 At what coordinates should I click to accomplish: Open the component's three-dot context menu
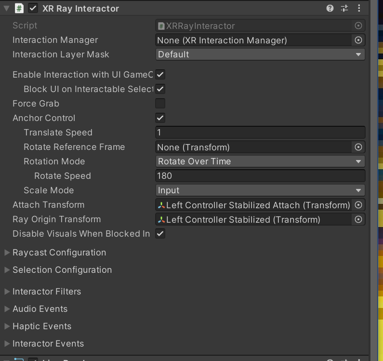(359, 8)
